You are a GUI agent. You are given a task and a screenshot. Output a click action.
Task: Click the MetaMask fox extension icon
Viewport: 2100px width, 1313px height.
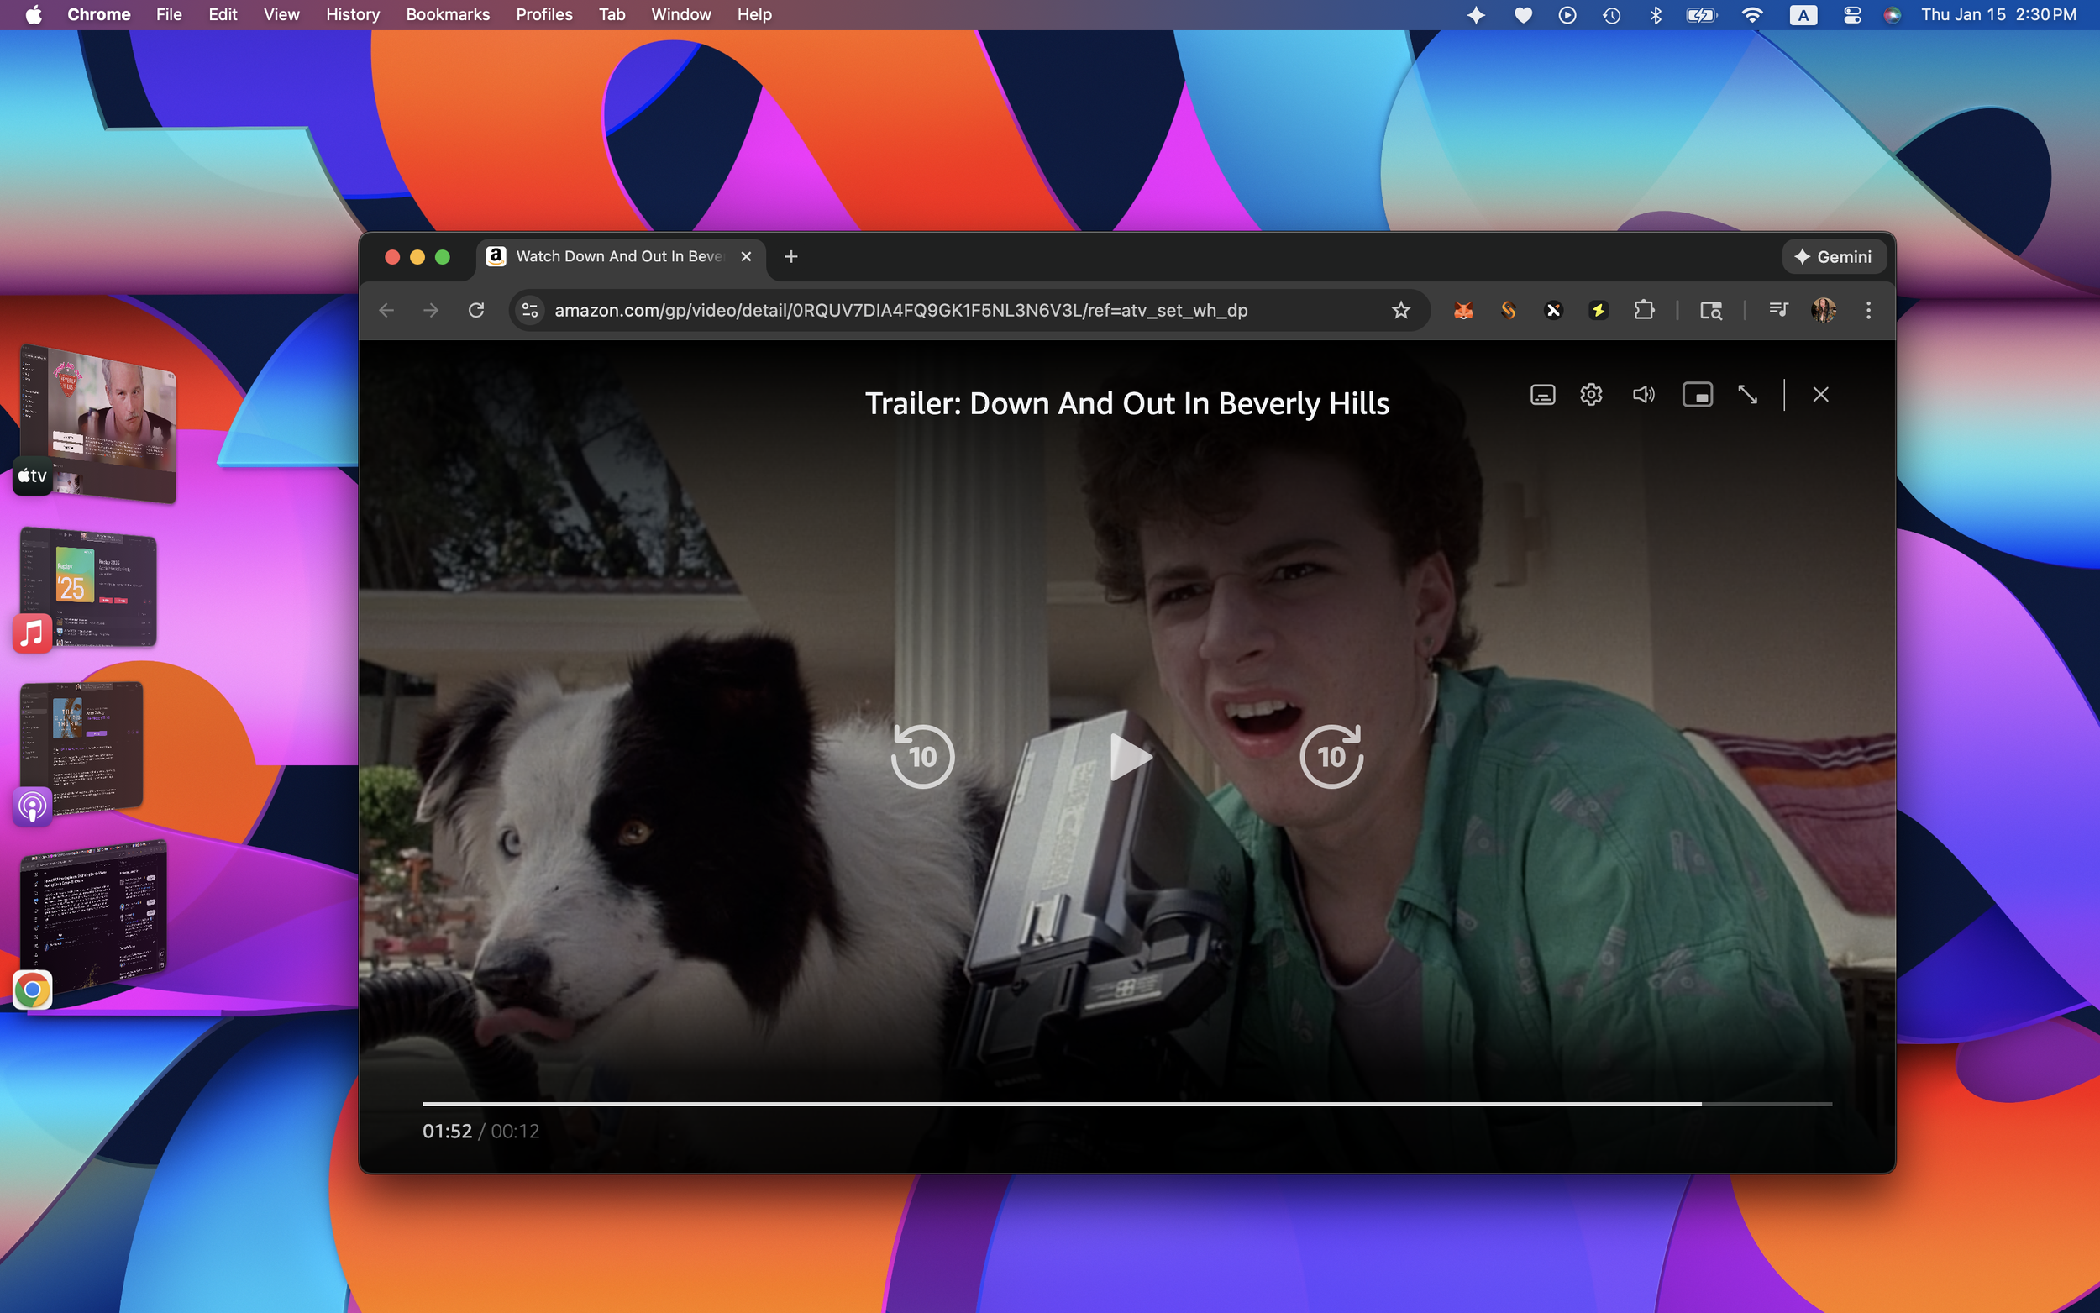pyautogui.click(x=1462, y=311)
